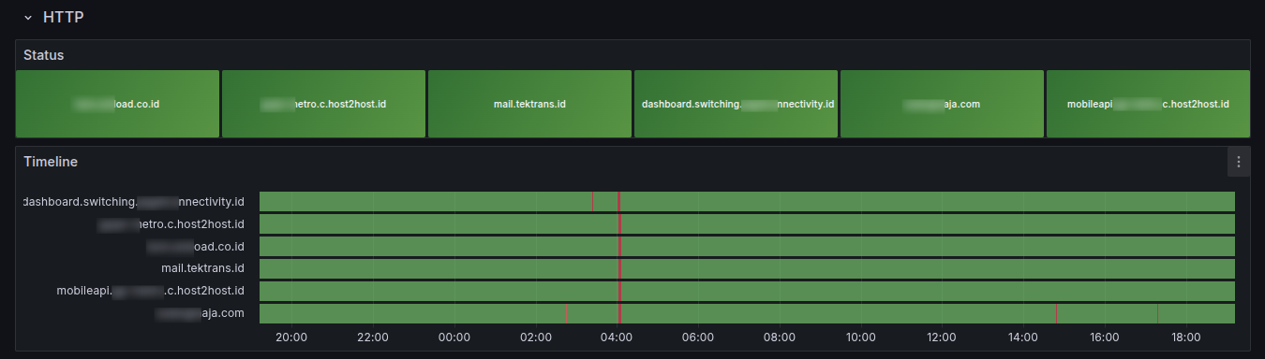Viewport: 1265px width, 359px height.
Task: Click the 02:00 time axis label
Action: pos(536,337)
